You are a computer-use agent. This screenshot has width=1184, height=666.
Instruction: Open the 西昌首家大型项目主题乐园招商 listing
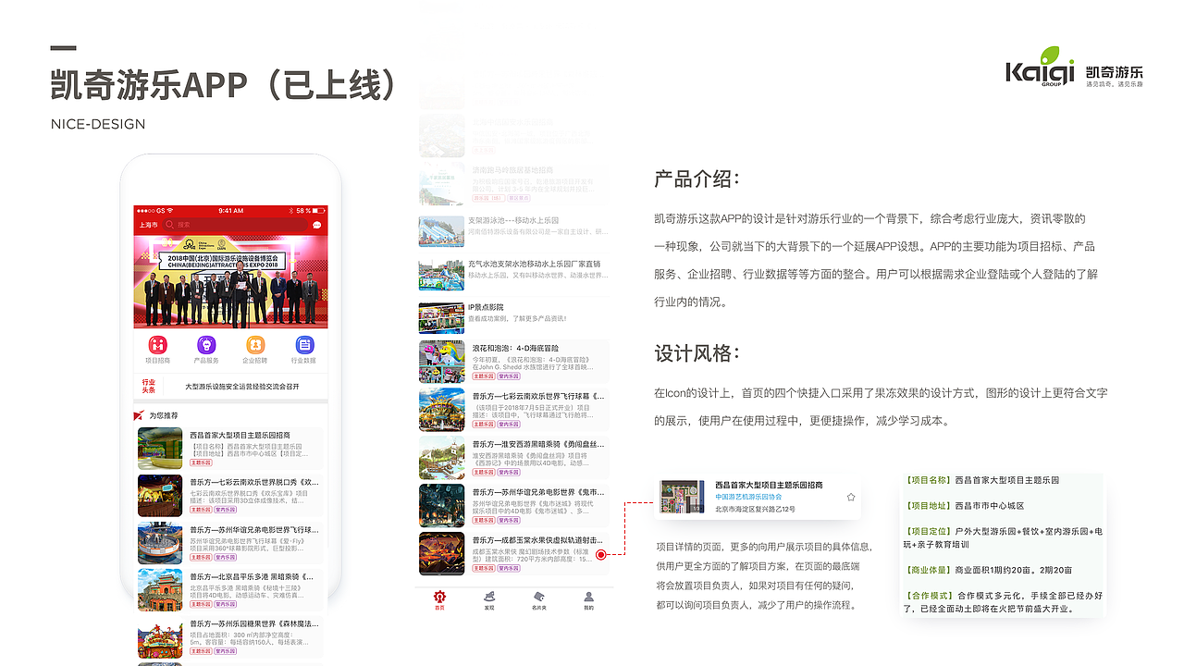pyautogui.click(x=769, y=484)
